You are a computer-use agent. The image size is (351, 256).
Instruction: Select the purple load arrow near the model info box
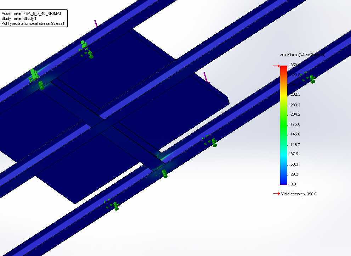[x=96, y=23]
